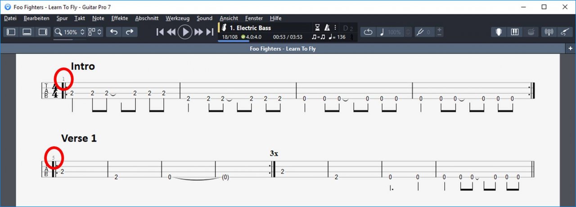The height and width of the screenshot is (207, 576).
Task: Toggle the metronome
Action: tap(327, 28)
